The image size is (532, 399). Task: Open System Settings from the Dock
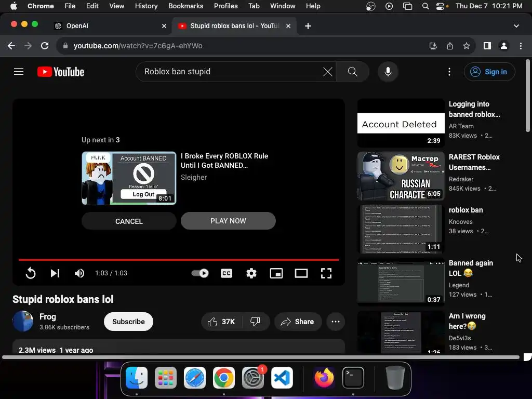pos(253,378)
